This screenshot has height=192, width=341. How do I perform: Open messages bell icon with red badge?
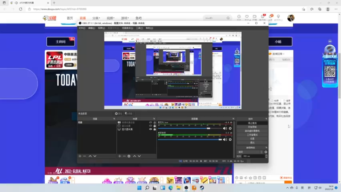pos(271,17)
